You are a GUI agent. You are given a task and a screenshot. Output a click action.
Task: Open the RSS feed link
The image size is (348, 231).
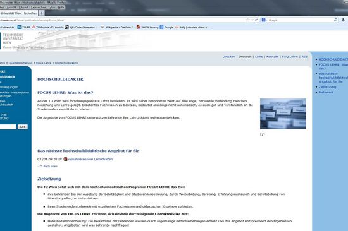(304, 57)
